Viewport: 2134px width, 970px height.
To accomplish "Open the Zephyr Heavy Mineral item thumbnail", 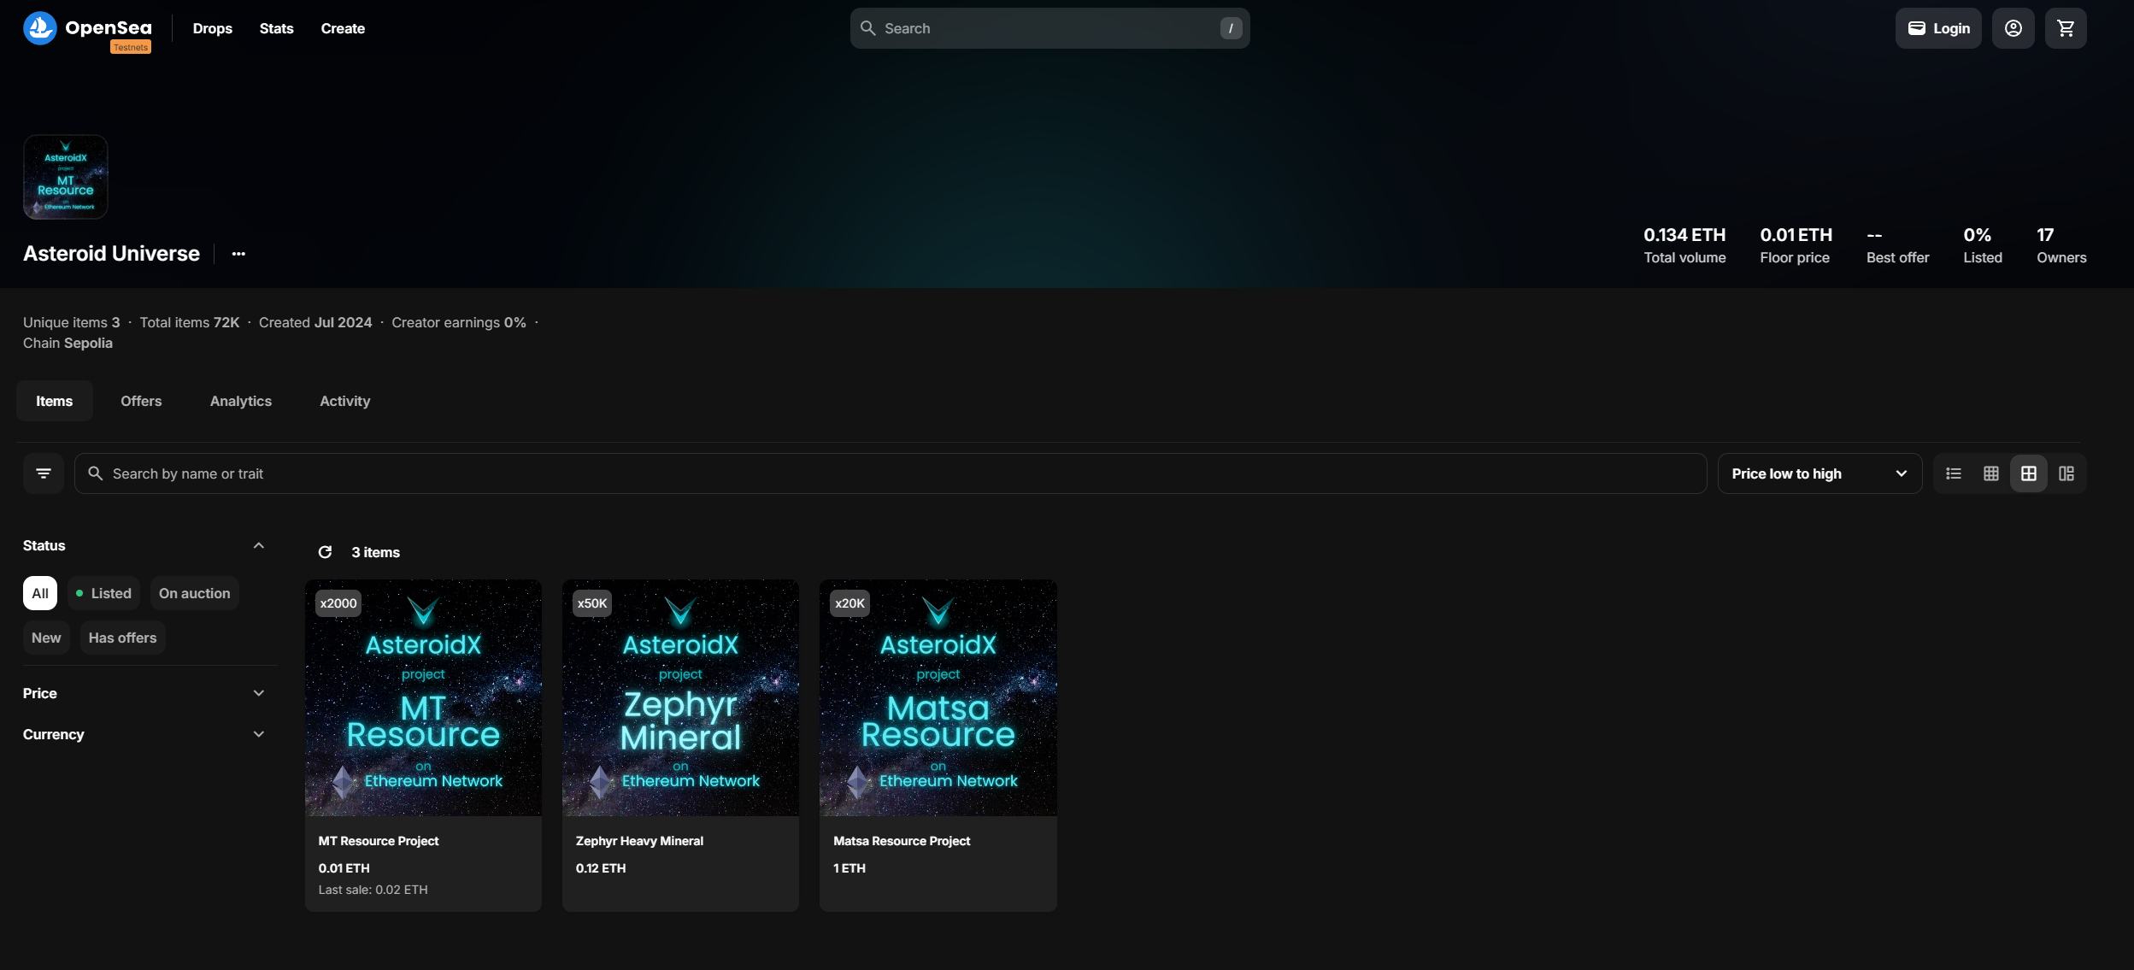I will pyautogui.click(x=680, y=697).
